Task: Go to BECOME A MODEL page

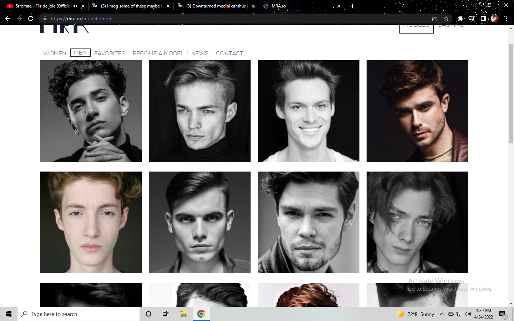Action: pyautogui.click(x=158, y=53)
